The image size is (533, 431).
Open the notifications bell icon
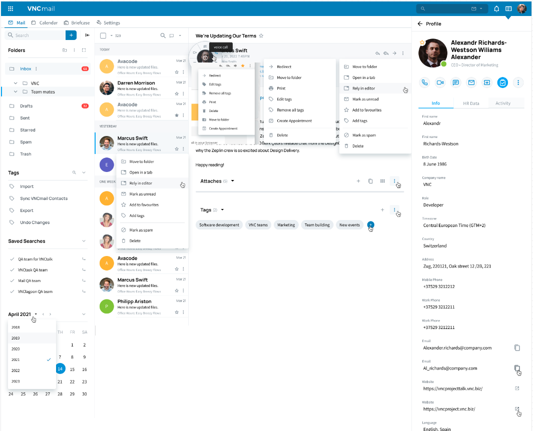[x=496, y=8]
